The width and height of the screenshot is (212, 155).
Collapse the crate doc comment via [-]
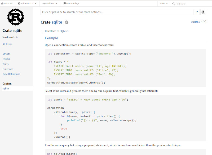[x=42, y=31]
